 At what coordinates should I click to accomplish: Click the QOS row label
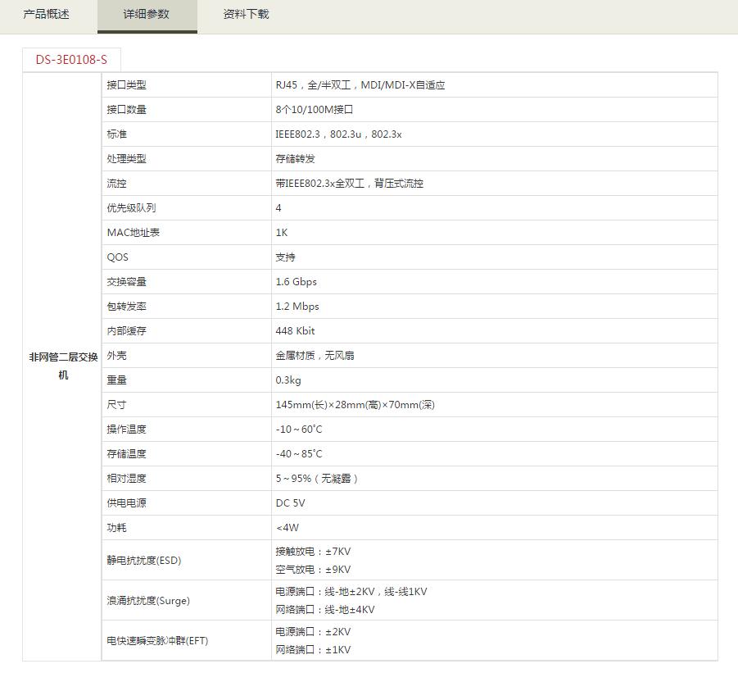[117, 257]
